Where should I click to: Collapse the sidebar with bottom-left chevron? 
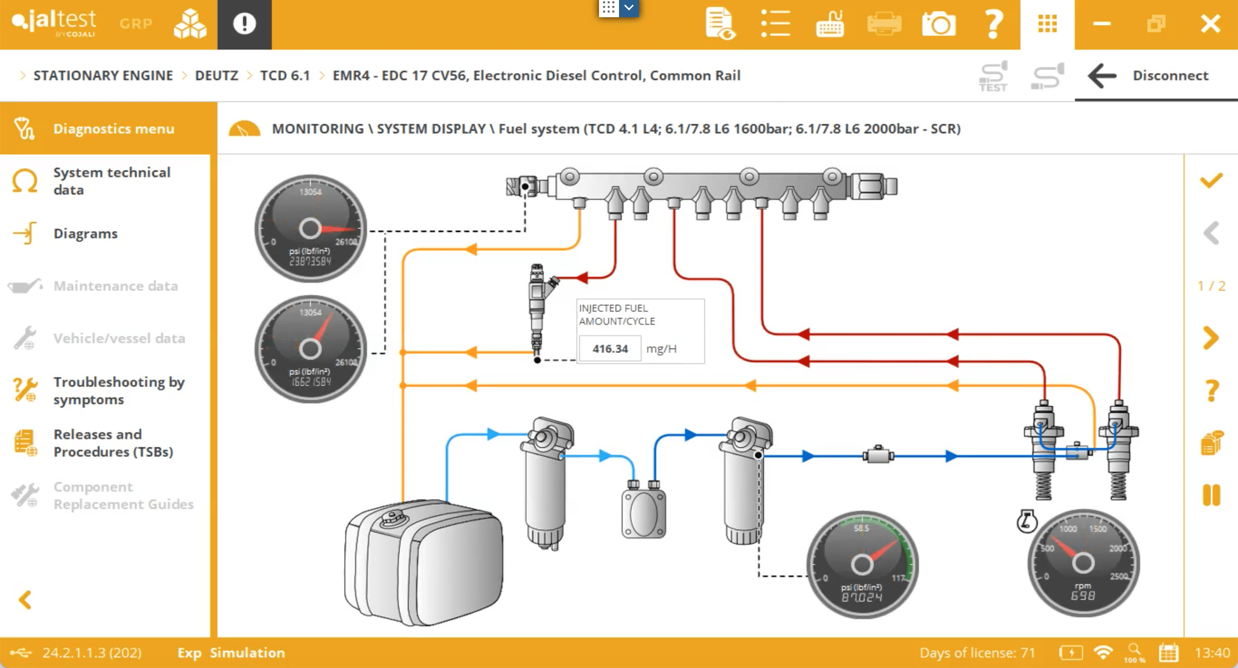point(25,600)
